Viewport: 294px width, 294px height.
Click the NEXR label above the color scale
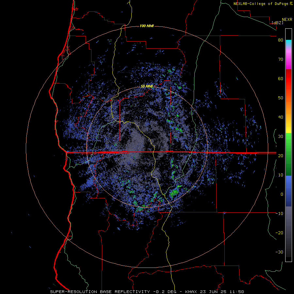[287, 20]
